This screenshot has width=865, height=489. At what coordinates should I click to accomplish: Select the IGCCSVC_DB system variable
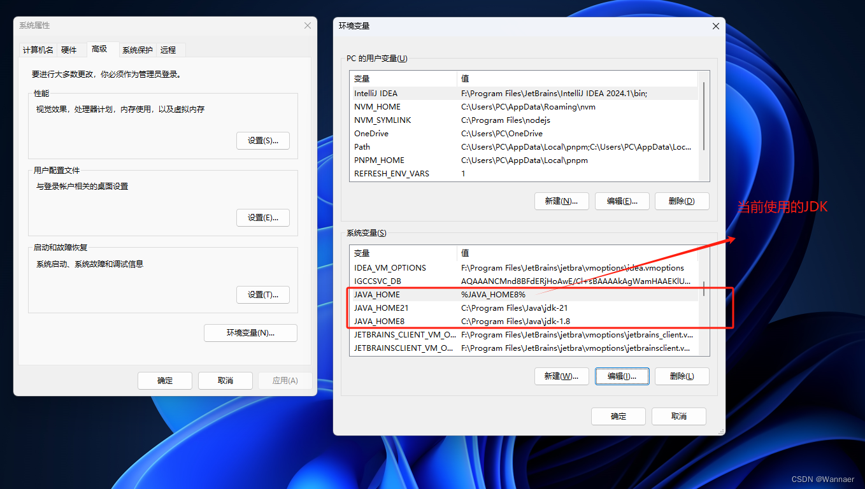point(524,281)
